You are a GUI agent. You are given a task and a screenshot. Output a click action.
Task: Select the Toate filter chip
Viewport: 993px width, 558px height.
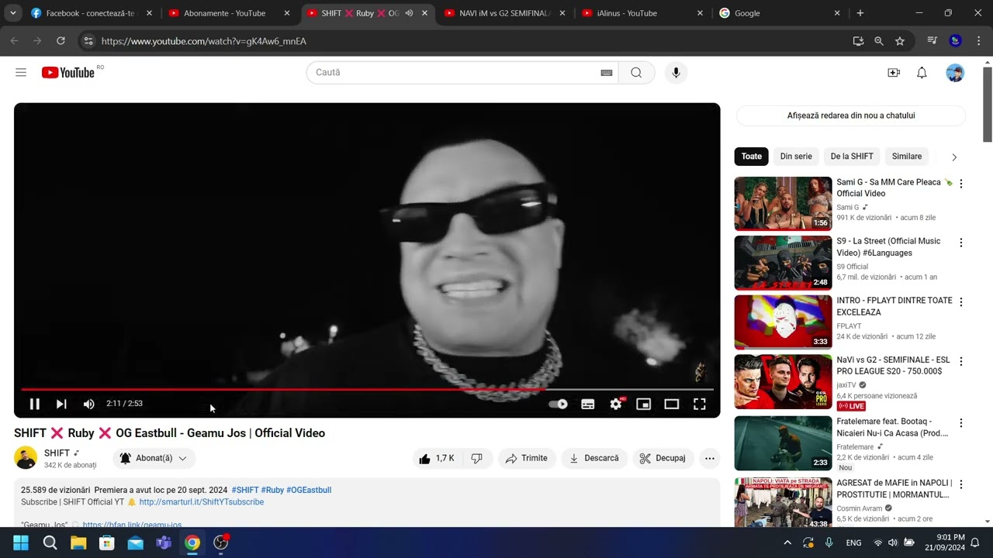pyautogui.click(x=751, y=157)
